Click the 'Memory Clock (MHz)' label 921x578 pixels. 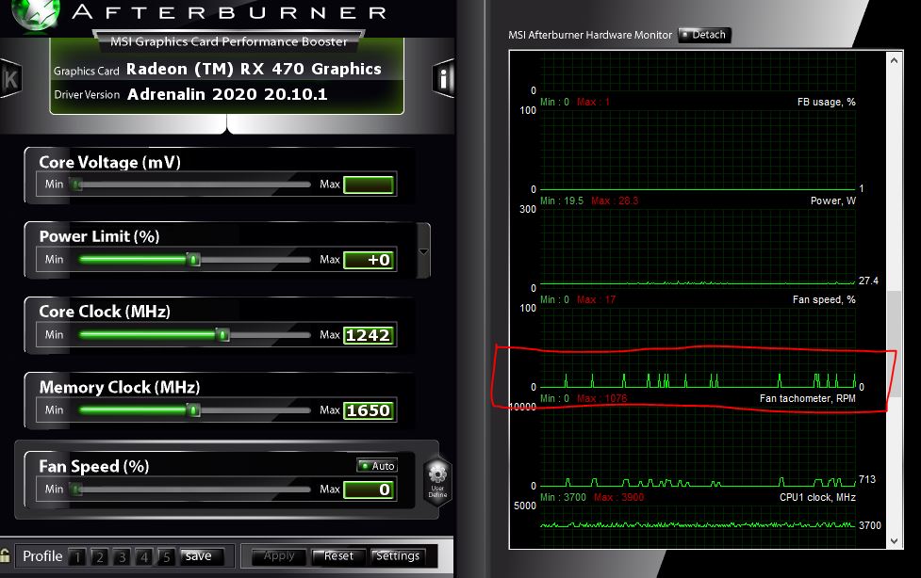pyautogui.click(x=120, y=387)
